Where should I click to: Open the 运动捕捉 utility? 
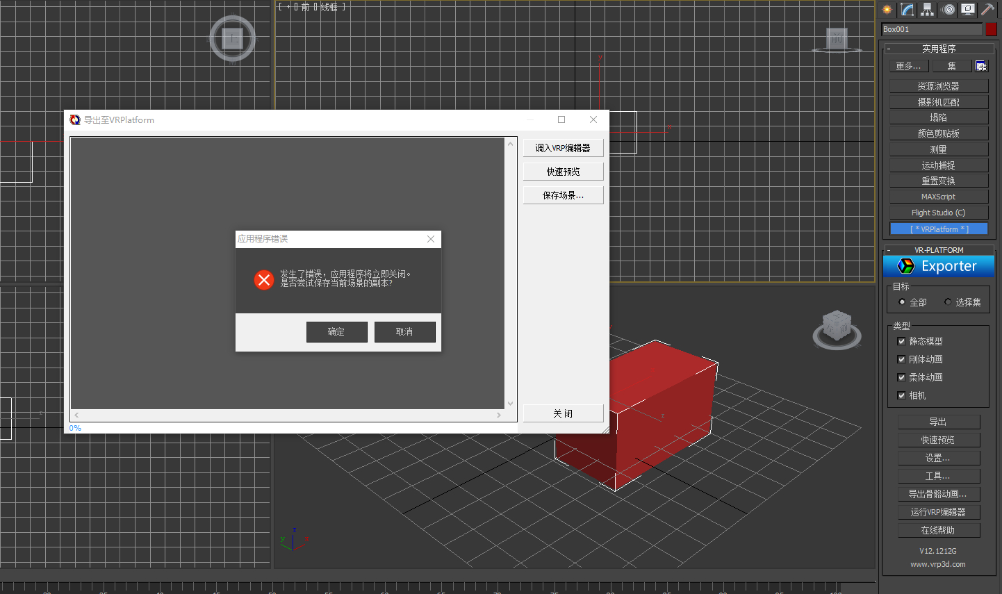coord(939,165)
